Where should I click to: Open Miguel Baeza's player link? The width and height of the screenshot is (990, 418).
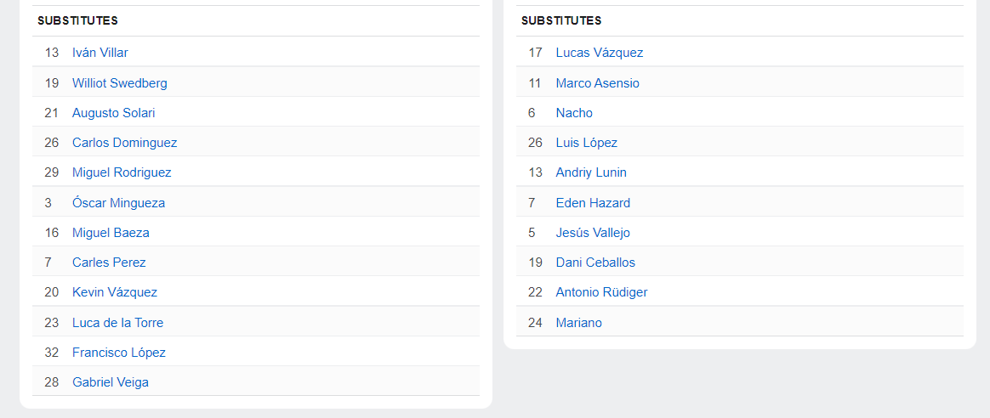pos(111,233)
